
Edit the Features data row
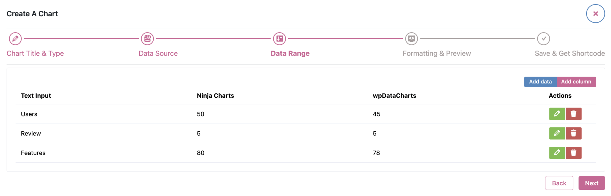tap(557, 153)
